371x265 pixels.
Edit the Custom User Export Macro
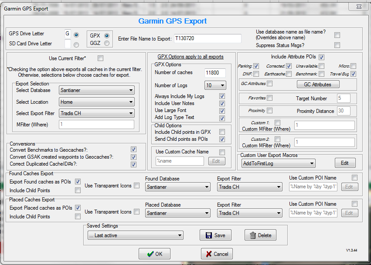[x=345, y=163]
